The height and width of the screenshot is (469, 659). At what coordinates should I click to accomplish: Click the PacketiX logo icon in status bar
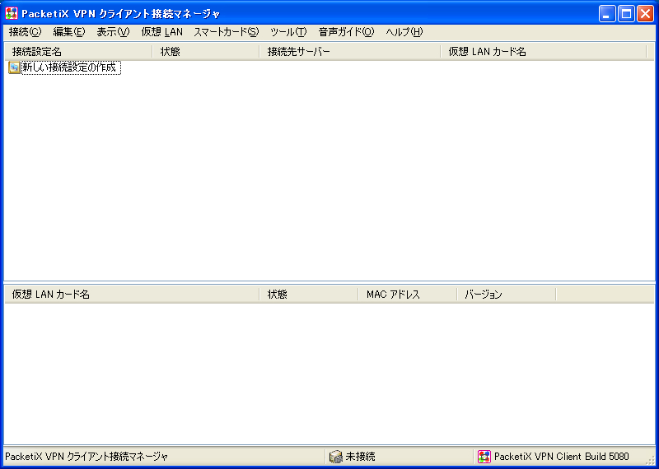[x=484, y=457]
